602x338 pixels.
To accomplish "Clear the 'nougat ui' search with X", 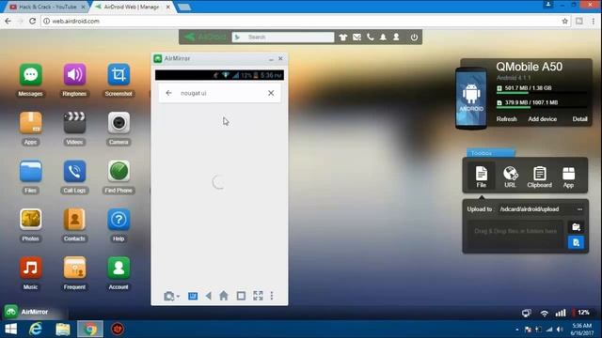I will coord(271,93).
